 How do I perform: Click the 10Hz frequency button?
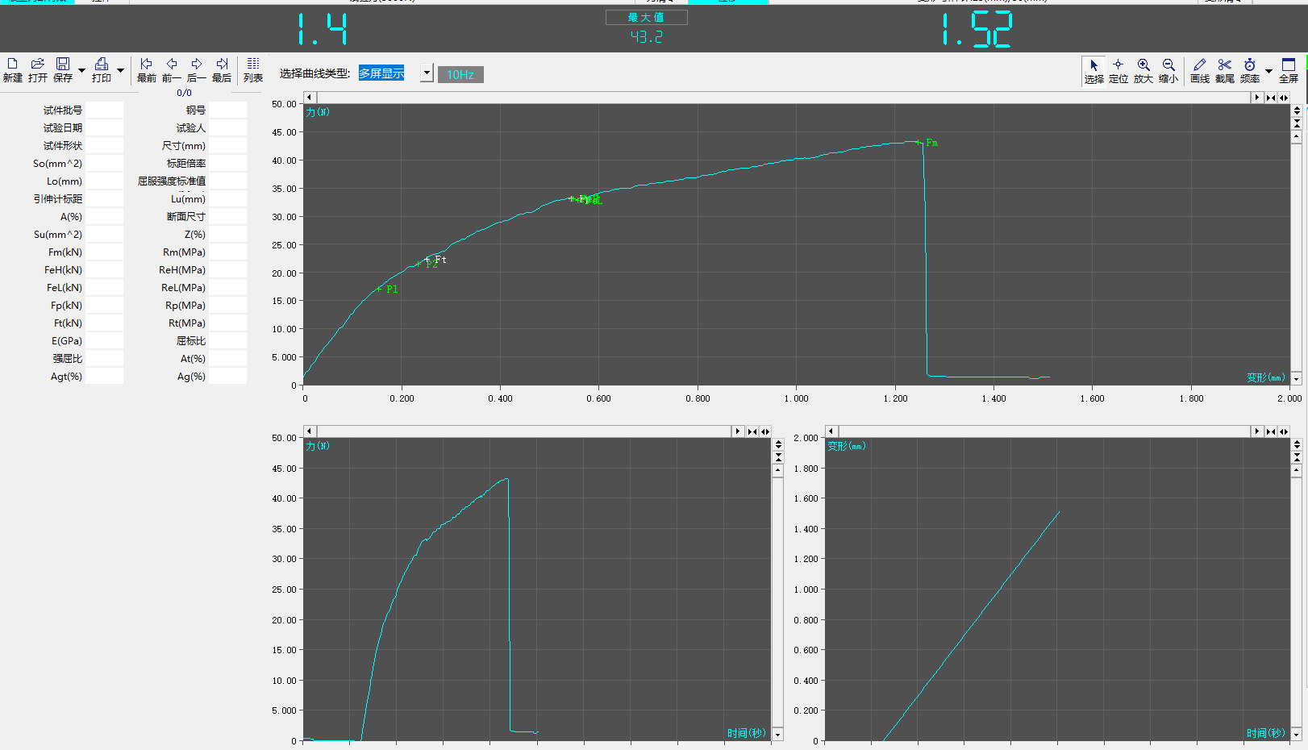tap(460, 75)
